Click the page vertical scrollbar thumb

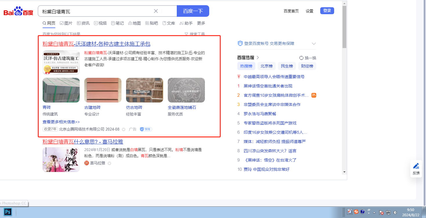344,27
